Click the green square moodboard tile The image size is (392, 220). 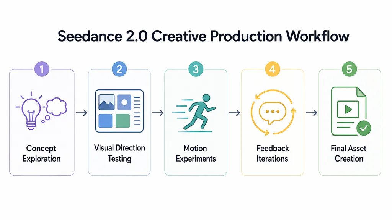tap(123, 121)
